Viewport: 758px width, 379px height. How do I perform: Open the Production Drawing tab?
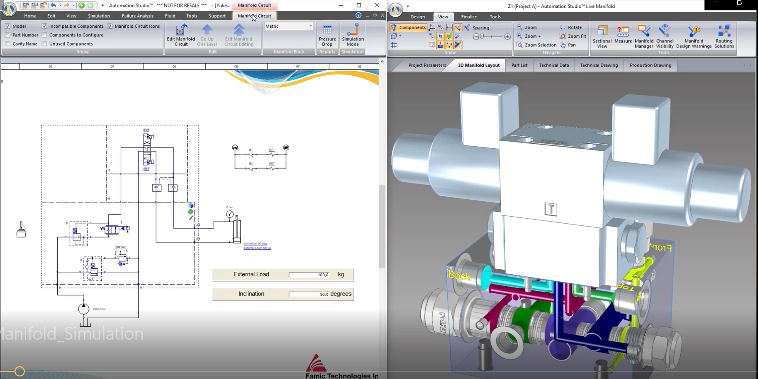click(650, 65)
